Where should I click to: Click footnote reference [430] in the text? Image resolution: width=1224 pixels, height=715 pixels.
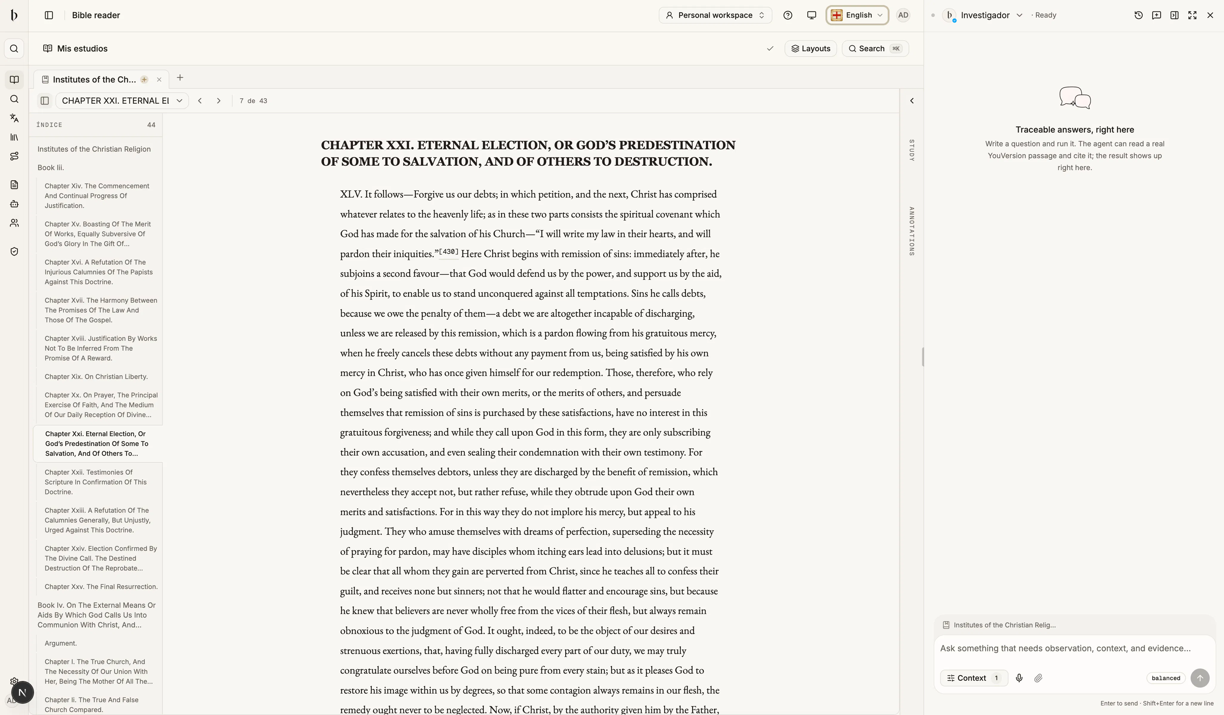(x=449, y=251)
